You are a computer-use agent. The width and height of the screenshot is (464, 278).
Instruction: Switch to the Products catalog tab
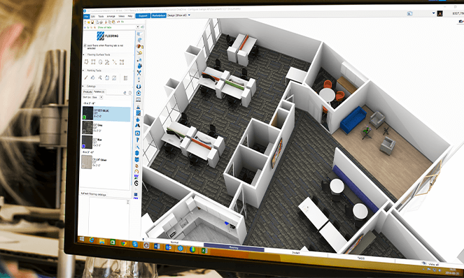tap(87, 92)
